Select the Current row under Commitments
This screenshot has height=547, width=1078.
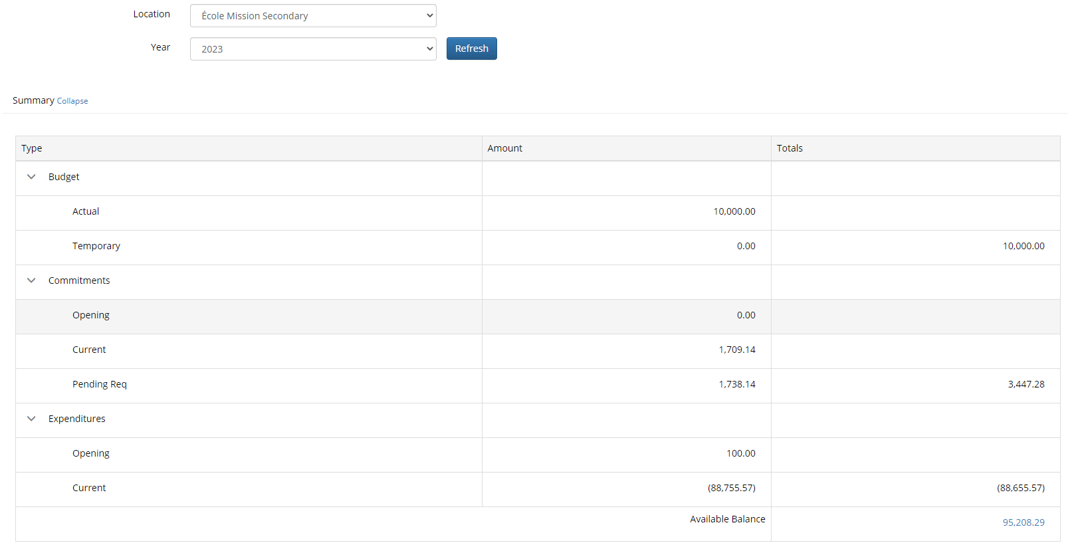(89, 350)
